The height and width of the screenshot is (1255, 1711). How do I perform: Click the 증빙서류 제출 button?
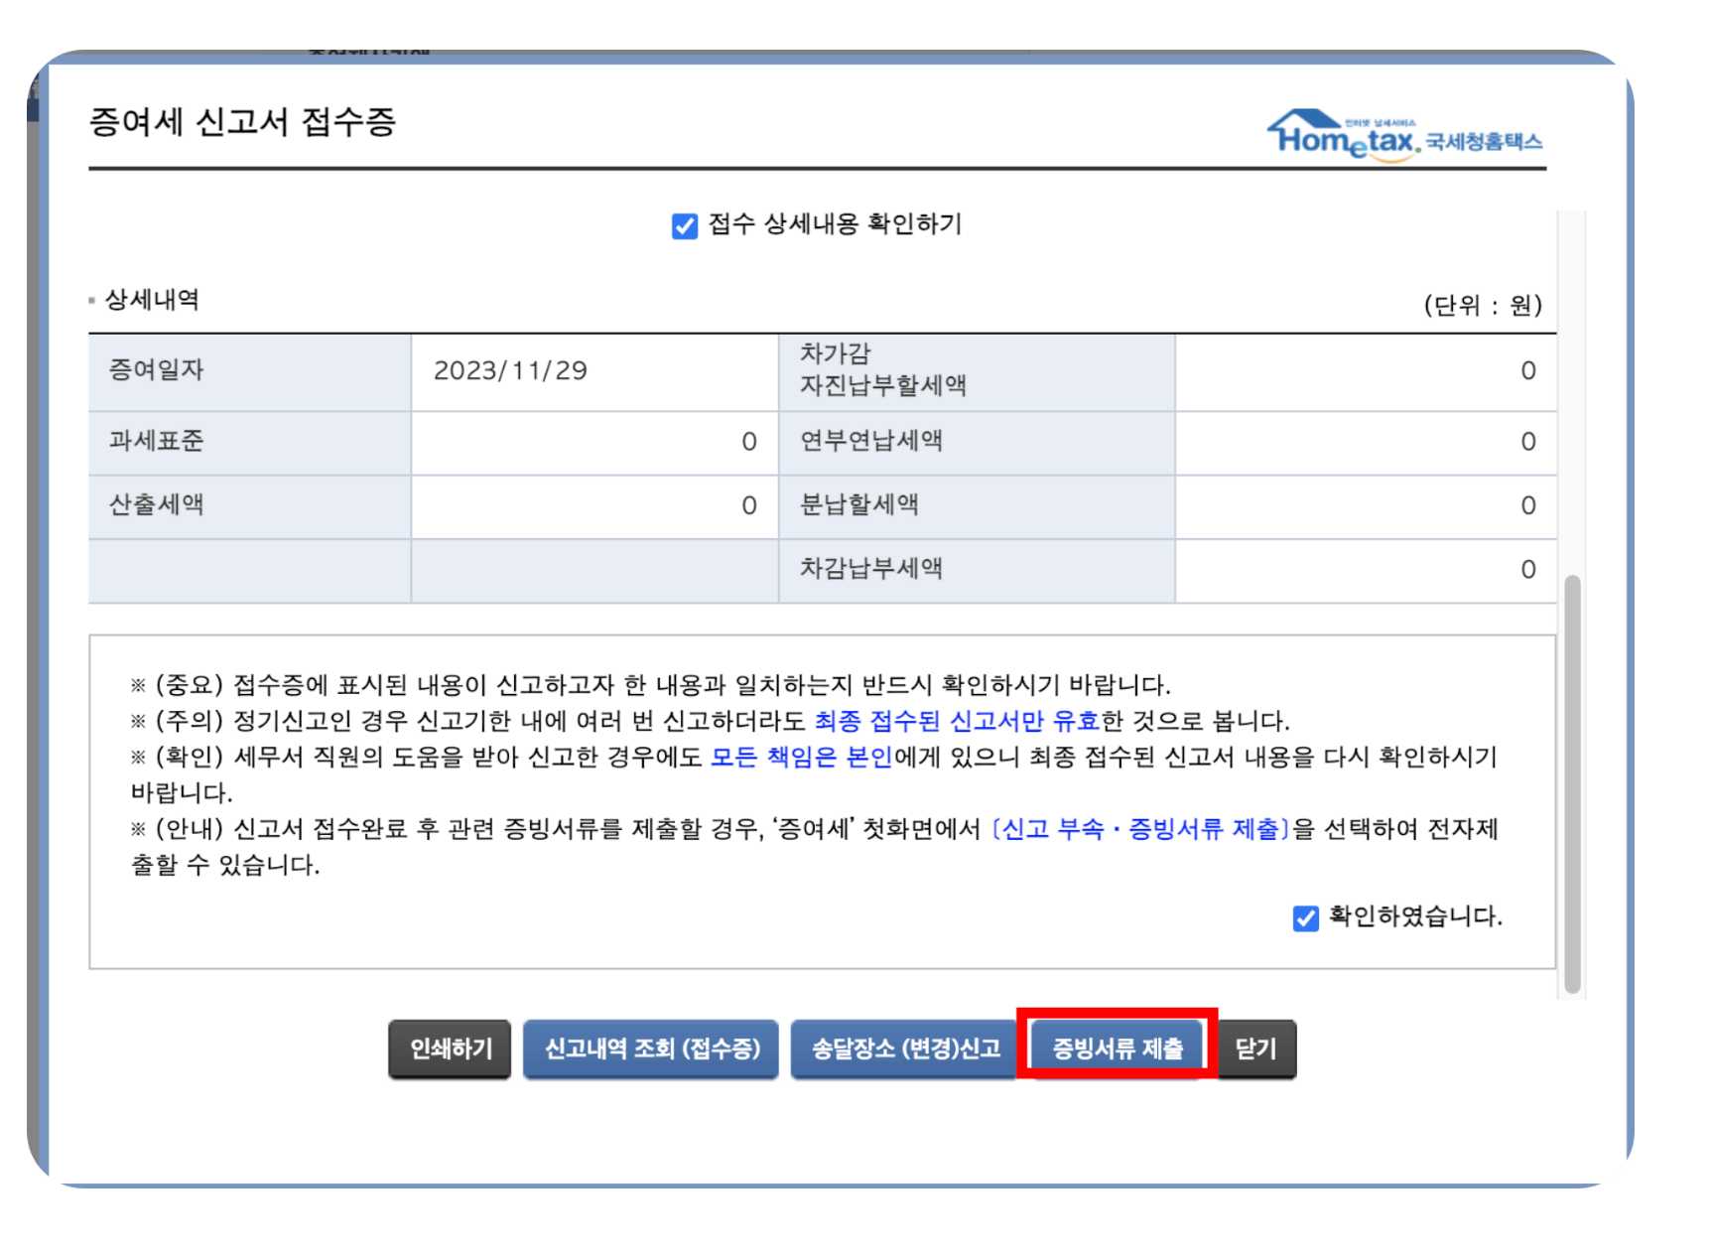pos(1118,1048)
